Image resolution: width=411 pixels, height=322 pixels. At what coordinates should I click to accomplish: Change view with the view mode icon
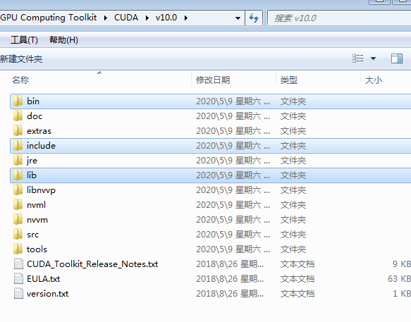click(x=358, y=58)
